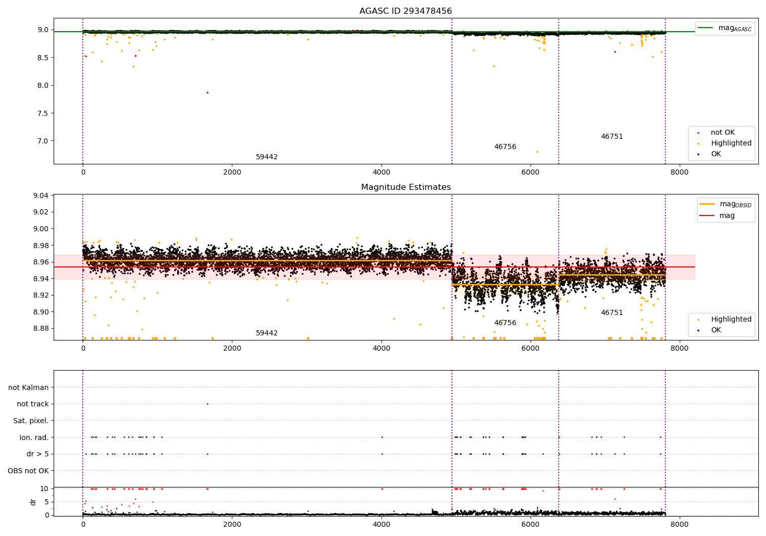Image resolution: width=766 pixels, height=536 pixels.
Task: Select 'OK' legend entry in top plot
Action: tap(716, 154)
